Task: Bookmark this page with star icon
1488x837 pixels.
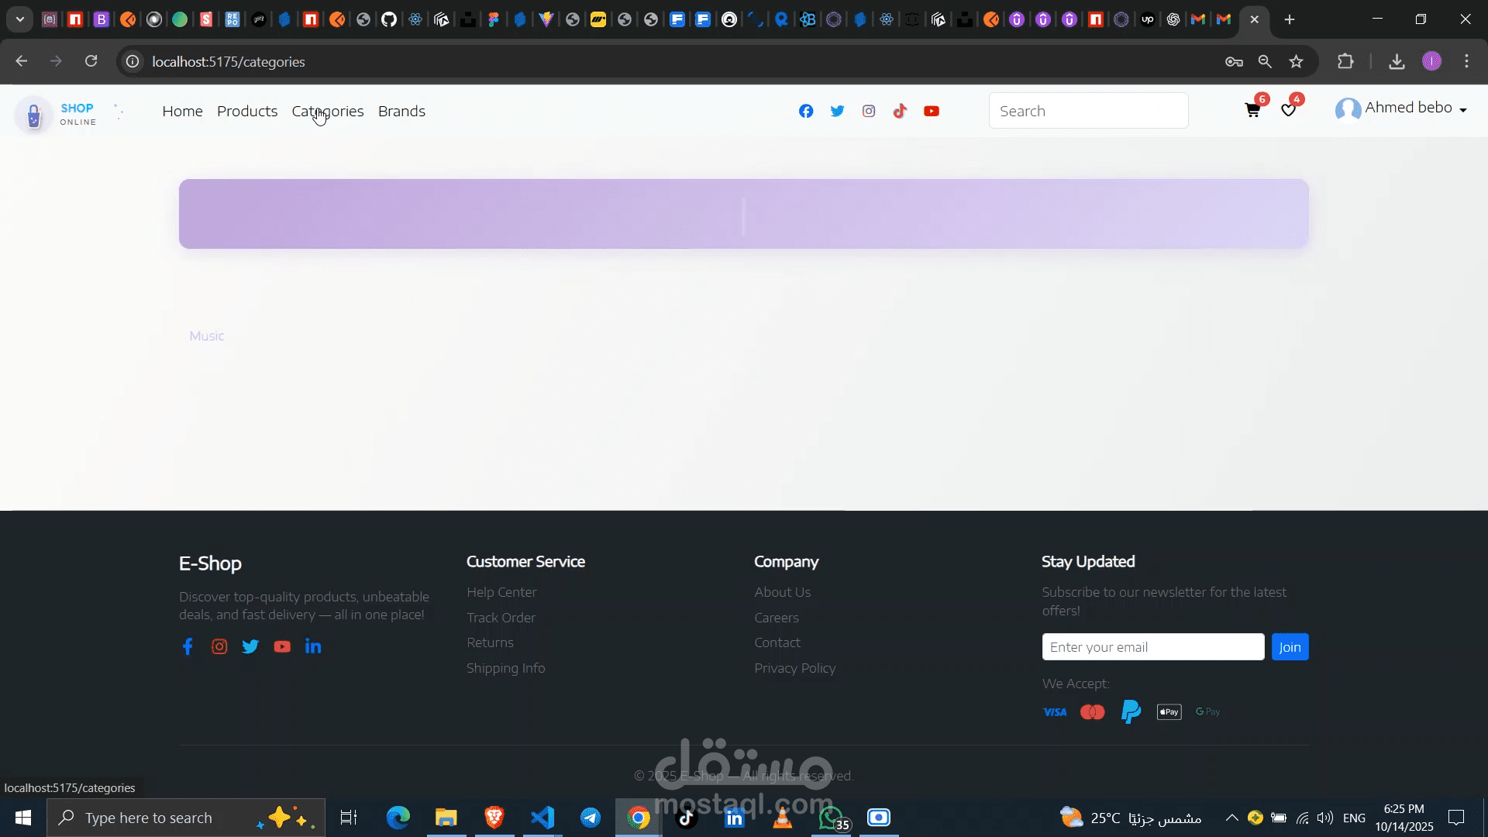Action: pyautogui.click(x=1296, y=61)
